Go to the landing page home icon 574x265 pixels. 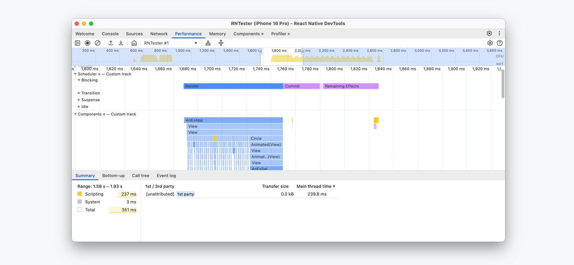coord(134,43)
